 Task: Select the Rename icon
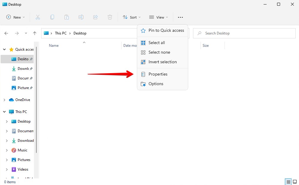pos(81,17)
